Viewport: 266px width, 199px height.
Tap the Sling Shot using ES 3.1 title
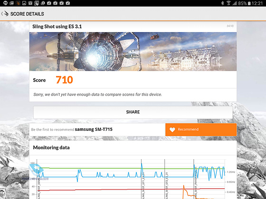point(57,27)
